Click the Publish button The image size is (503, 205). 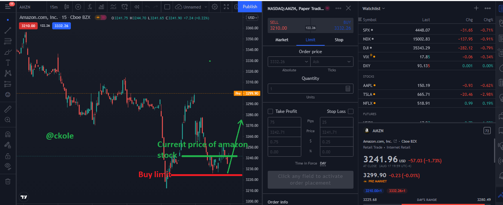(250, 7)
